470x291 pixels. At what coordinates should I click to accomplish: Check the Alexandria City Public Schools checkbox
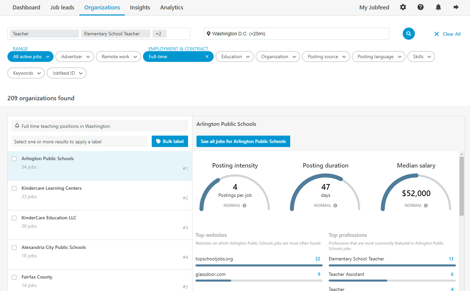(14, 248)
